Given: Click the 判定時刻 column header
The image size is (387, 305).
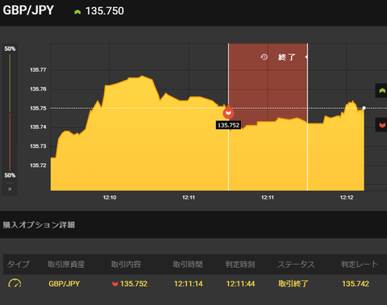Looking at the screenshot, I should [240, 265].
